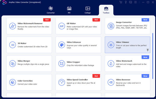The width and height of the screenshot is (156, 99).
Task: Click the Video Reverser rewind icon
Action: (x=111, y=82)
